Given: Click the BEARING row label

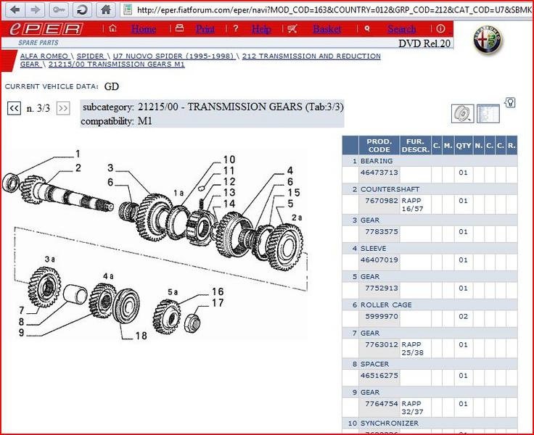Looking at the screenshot, I should (377, 161).
